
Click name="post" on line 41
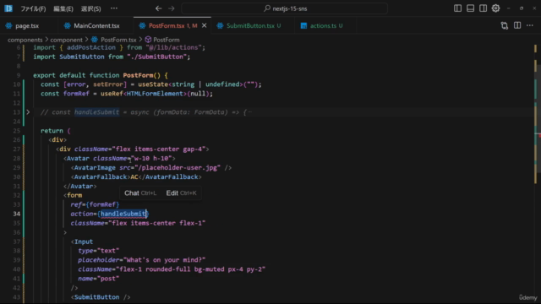99,279
